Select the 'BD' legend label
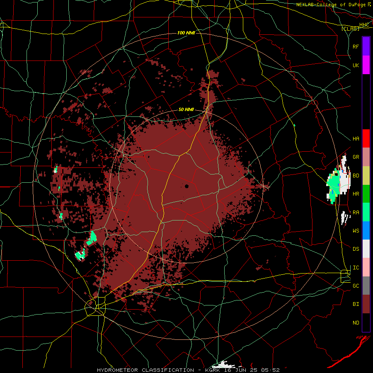Viewport: 373px width, 373px height. click(x=356, y=176)
